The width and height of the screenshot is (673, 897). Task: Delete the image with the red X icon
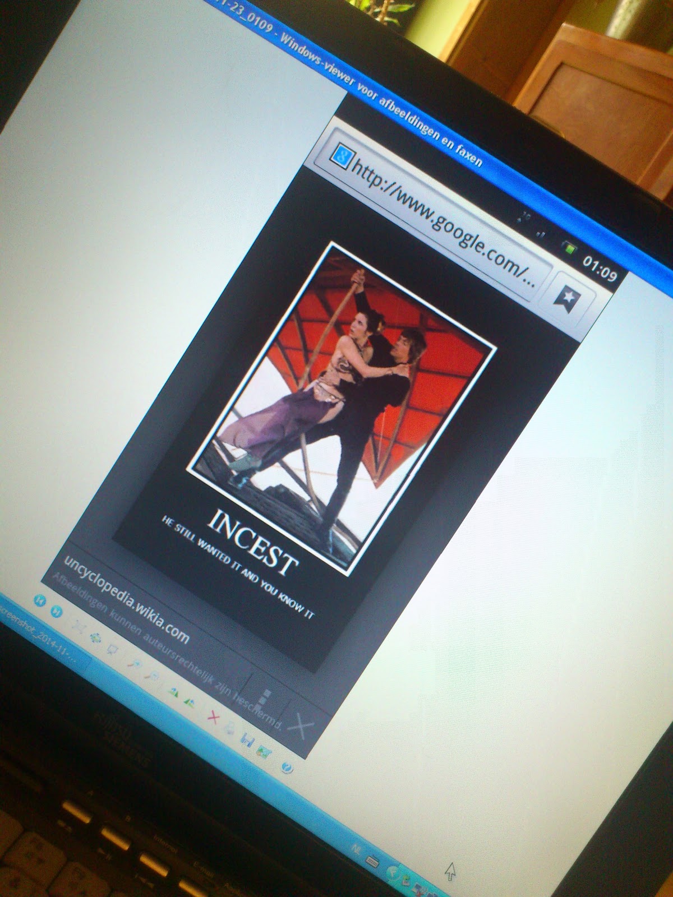point(213,717)
